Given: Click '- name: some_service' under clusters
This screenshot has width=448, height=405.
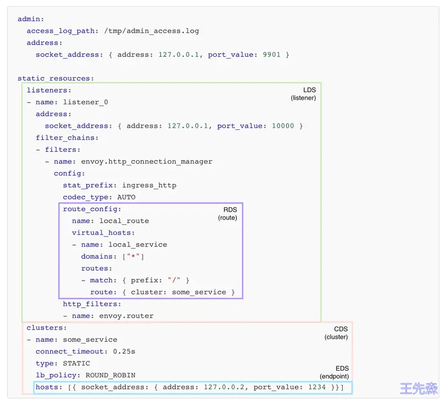Looking at the screenshot, I should click(x=72, y=340).
